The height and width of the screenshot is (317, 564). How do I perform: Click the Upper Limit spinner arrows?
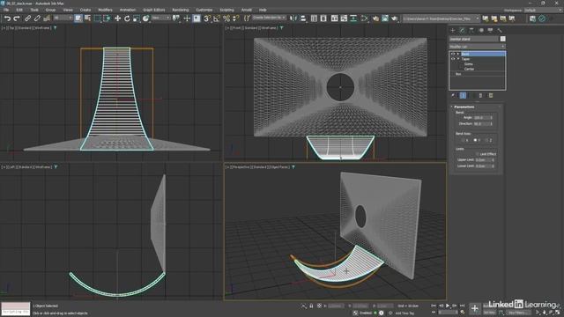[x=493, y=160]
